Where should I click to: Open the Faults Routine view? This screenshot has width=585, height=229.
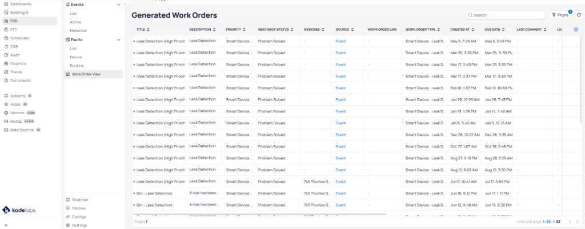tap(77, 66)
